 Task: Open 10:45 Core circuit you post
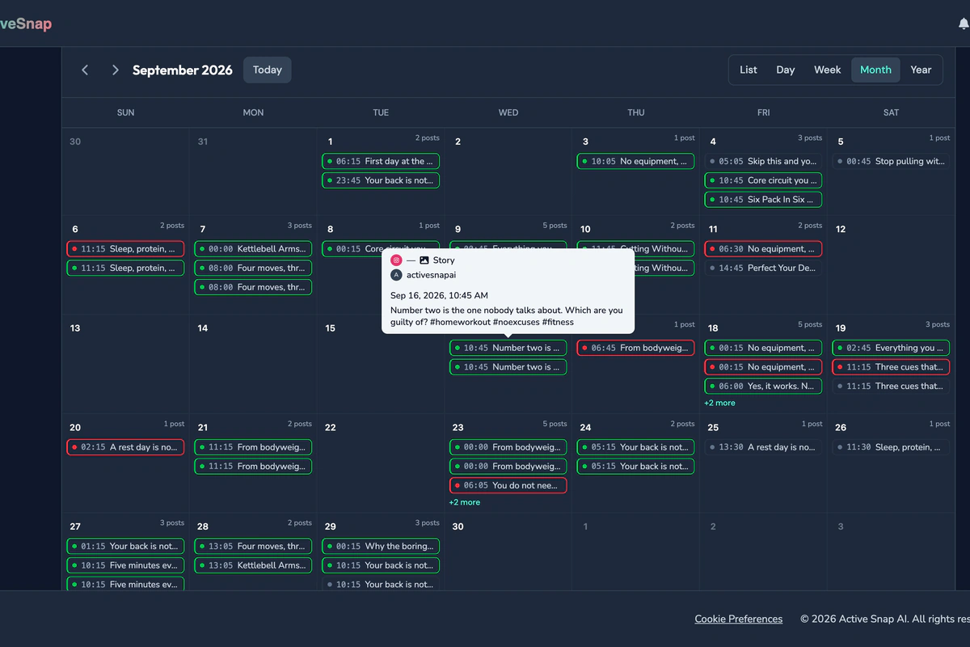(x=763, y=180)
